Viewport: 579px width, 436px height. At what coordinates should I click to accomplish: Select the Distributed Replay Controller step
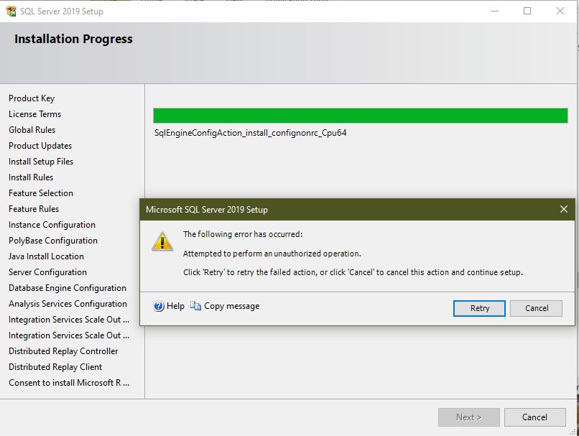[x=63, y=351]
